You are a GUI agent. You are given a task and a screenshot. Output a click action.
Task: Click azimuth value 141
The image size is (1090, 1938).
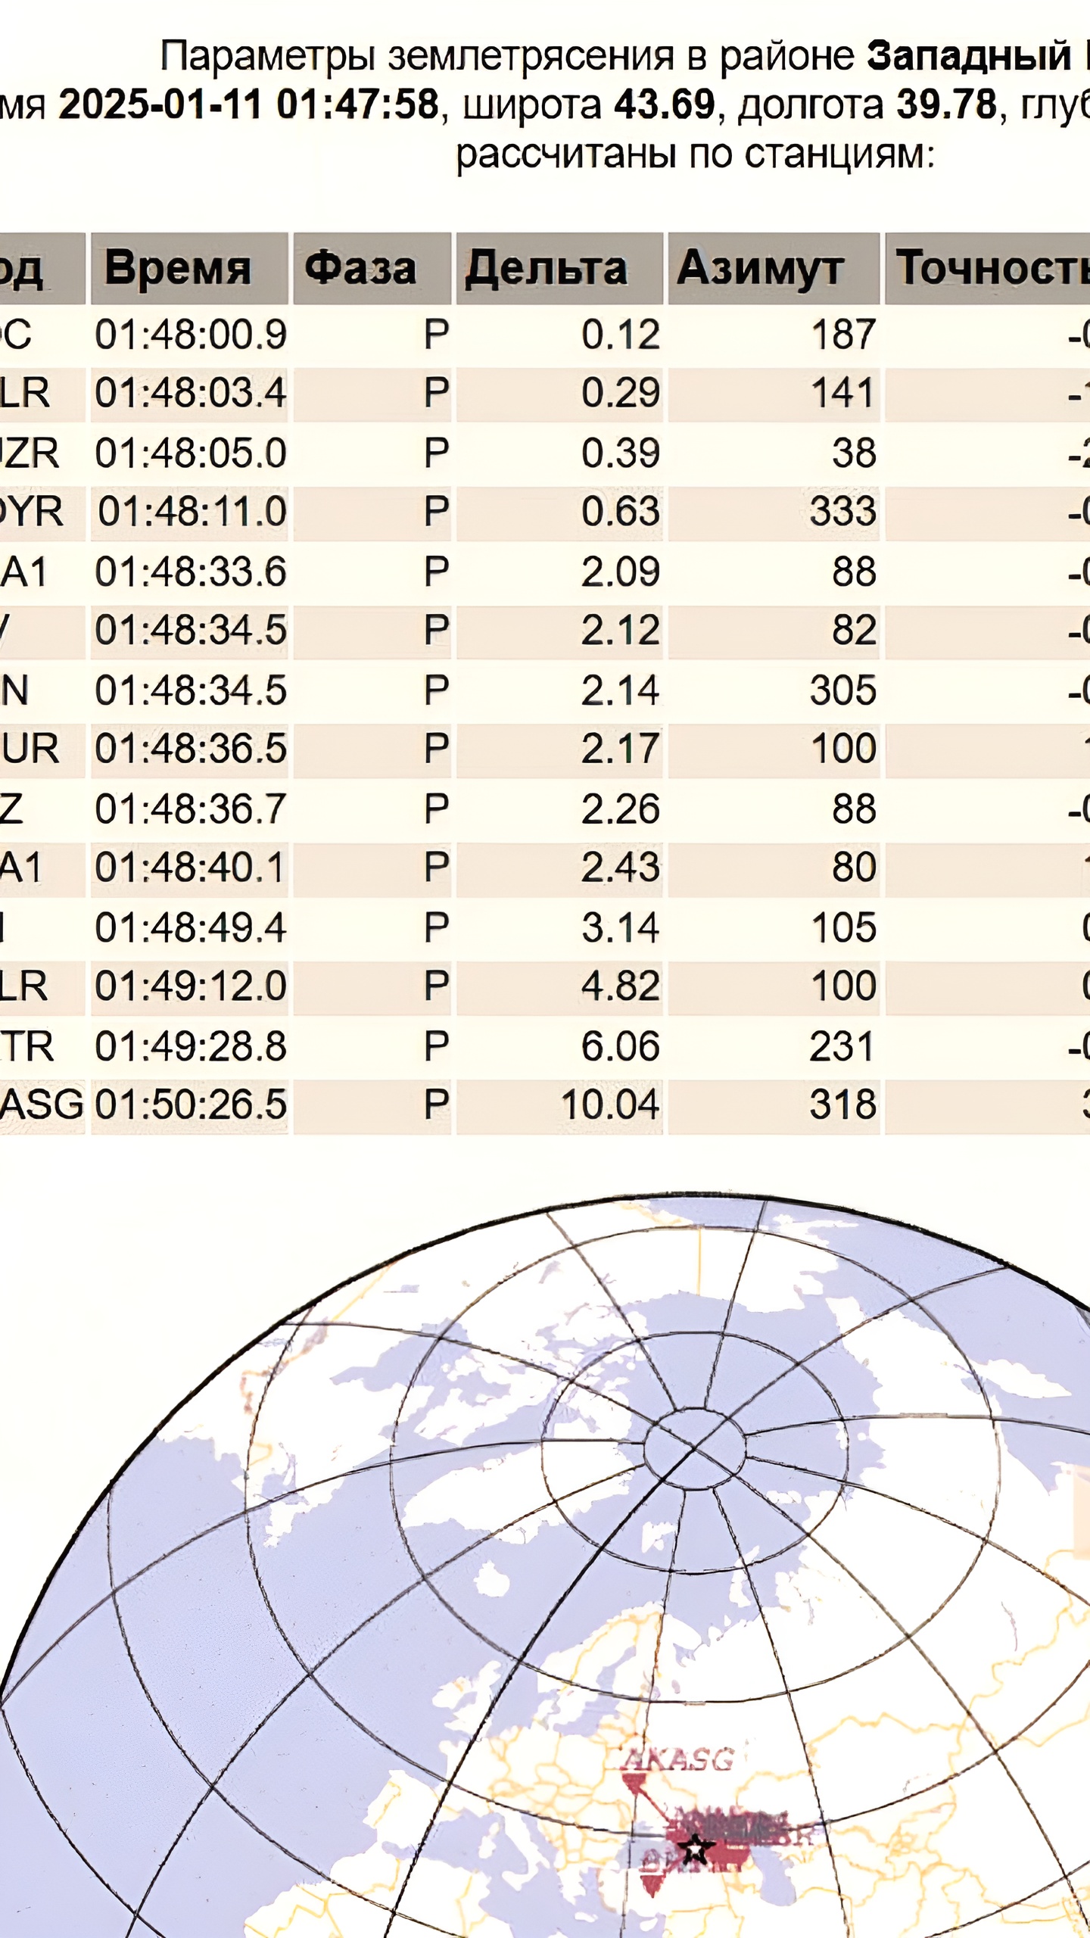pyautogui.click(x=844, y=393)
